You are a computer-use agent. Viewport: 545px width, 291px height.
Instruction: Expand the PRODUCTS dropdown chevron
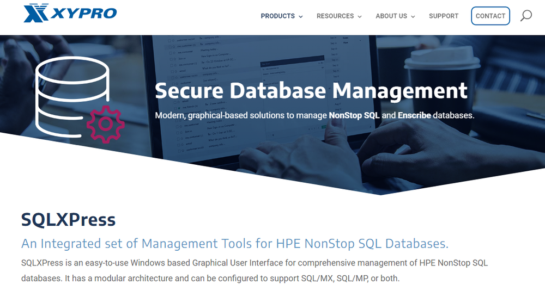click(301, 16)
